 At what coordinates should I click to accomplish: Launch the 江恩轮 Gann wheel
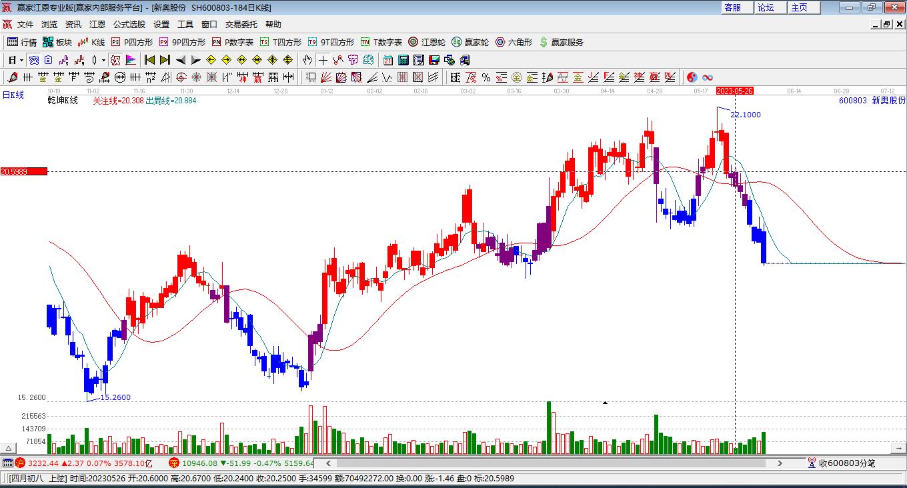[x=427, y=42]
